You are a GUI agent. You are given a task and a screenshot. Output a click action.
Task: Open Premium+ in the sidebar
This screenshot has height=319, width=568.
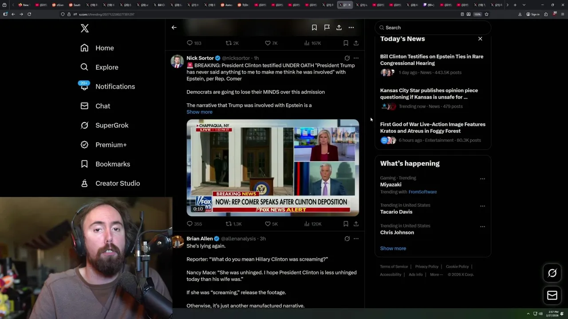(x=103, y=144)
